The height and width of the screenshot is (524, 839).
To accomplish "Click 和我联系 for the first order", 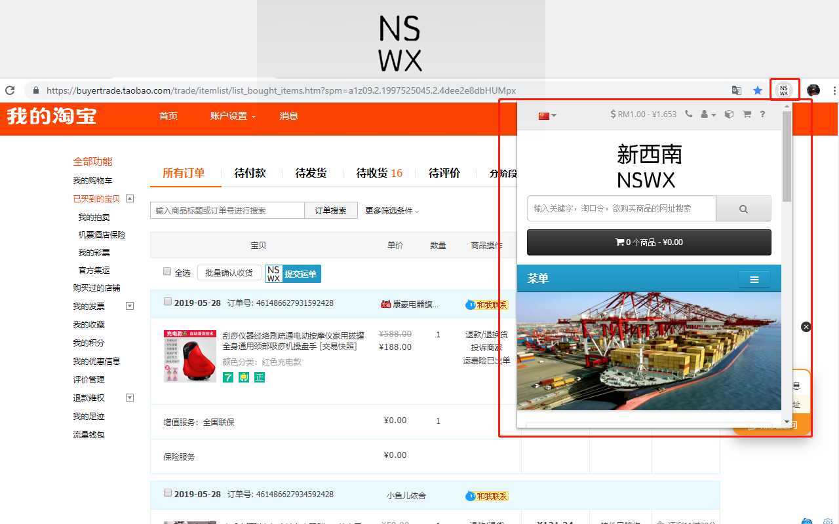I will (x=486, y=305).
